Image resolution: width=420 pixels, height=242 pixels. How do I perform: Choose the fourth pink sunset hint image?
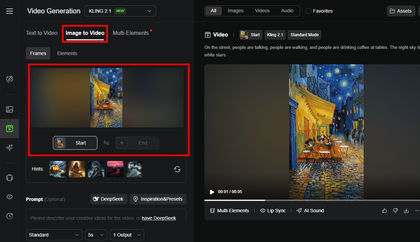click(x=115, y=169)
